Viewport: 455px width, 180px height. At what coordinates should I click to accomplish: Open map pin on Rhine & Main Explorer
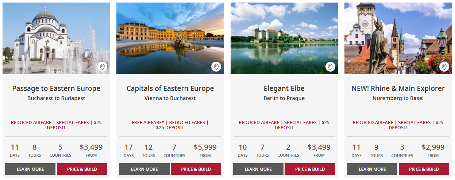tap(444, 67)
